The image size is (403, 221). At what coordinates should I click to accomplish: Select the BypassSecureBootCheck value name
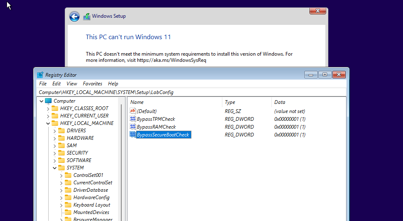tap(163, 134)
